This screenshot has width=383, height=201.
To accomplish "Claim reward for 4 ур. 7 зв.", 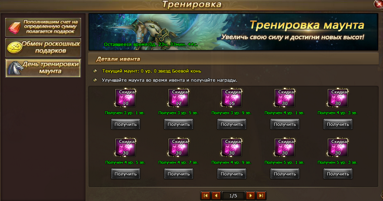I will point(179,174).
